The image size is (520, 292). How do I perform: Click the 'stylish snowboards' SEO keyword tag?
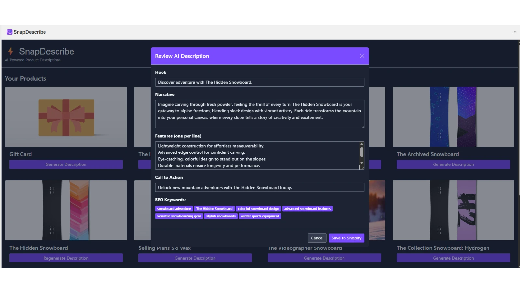[x=221, y=216]
